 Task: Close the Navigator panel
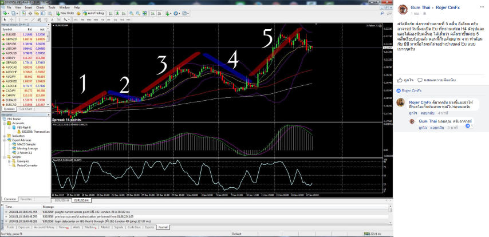pyautogui.click(x=48, y=114)
